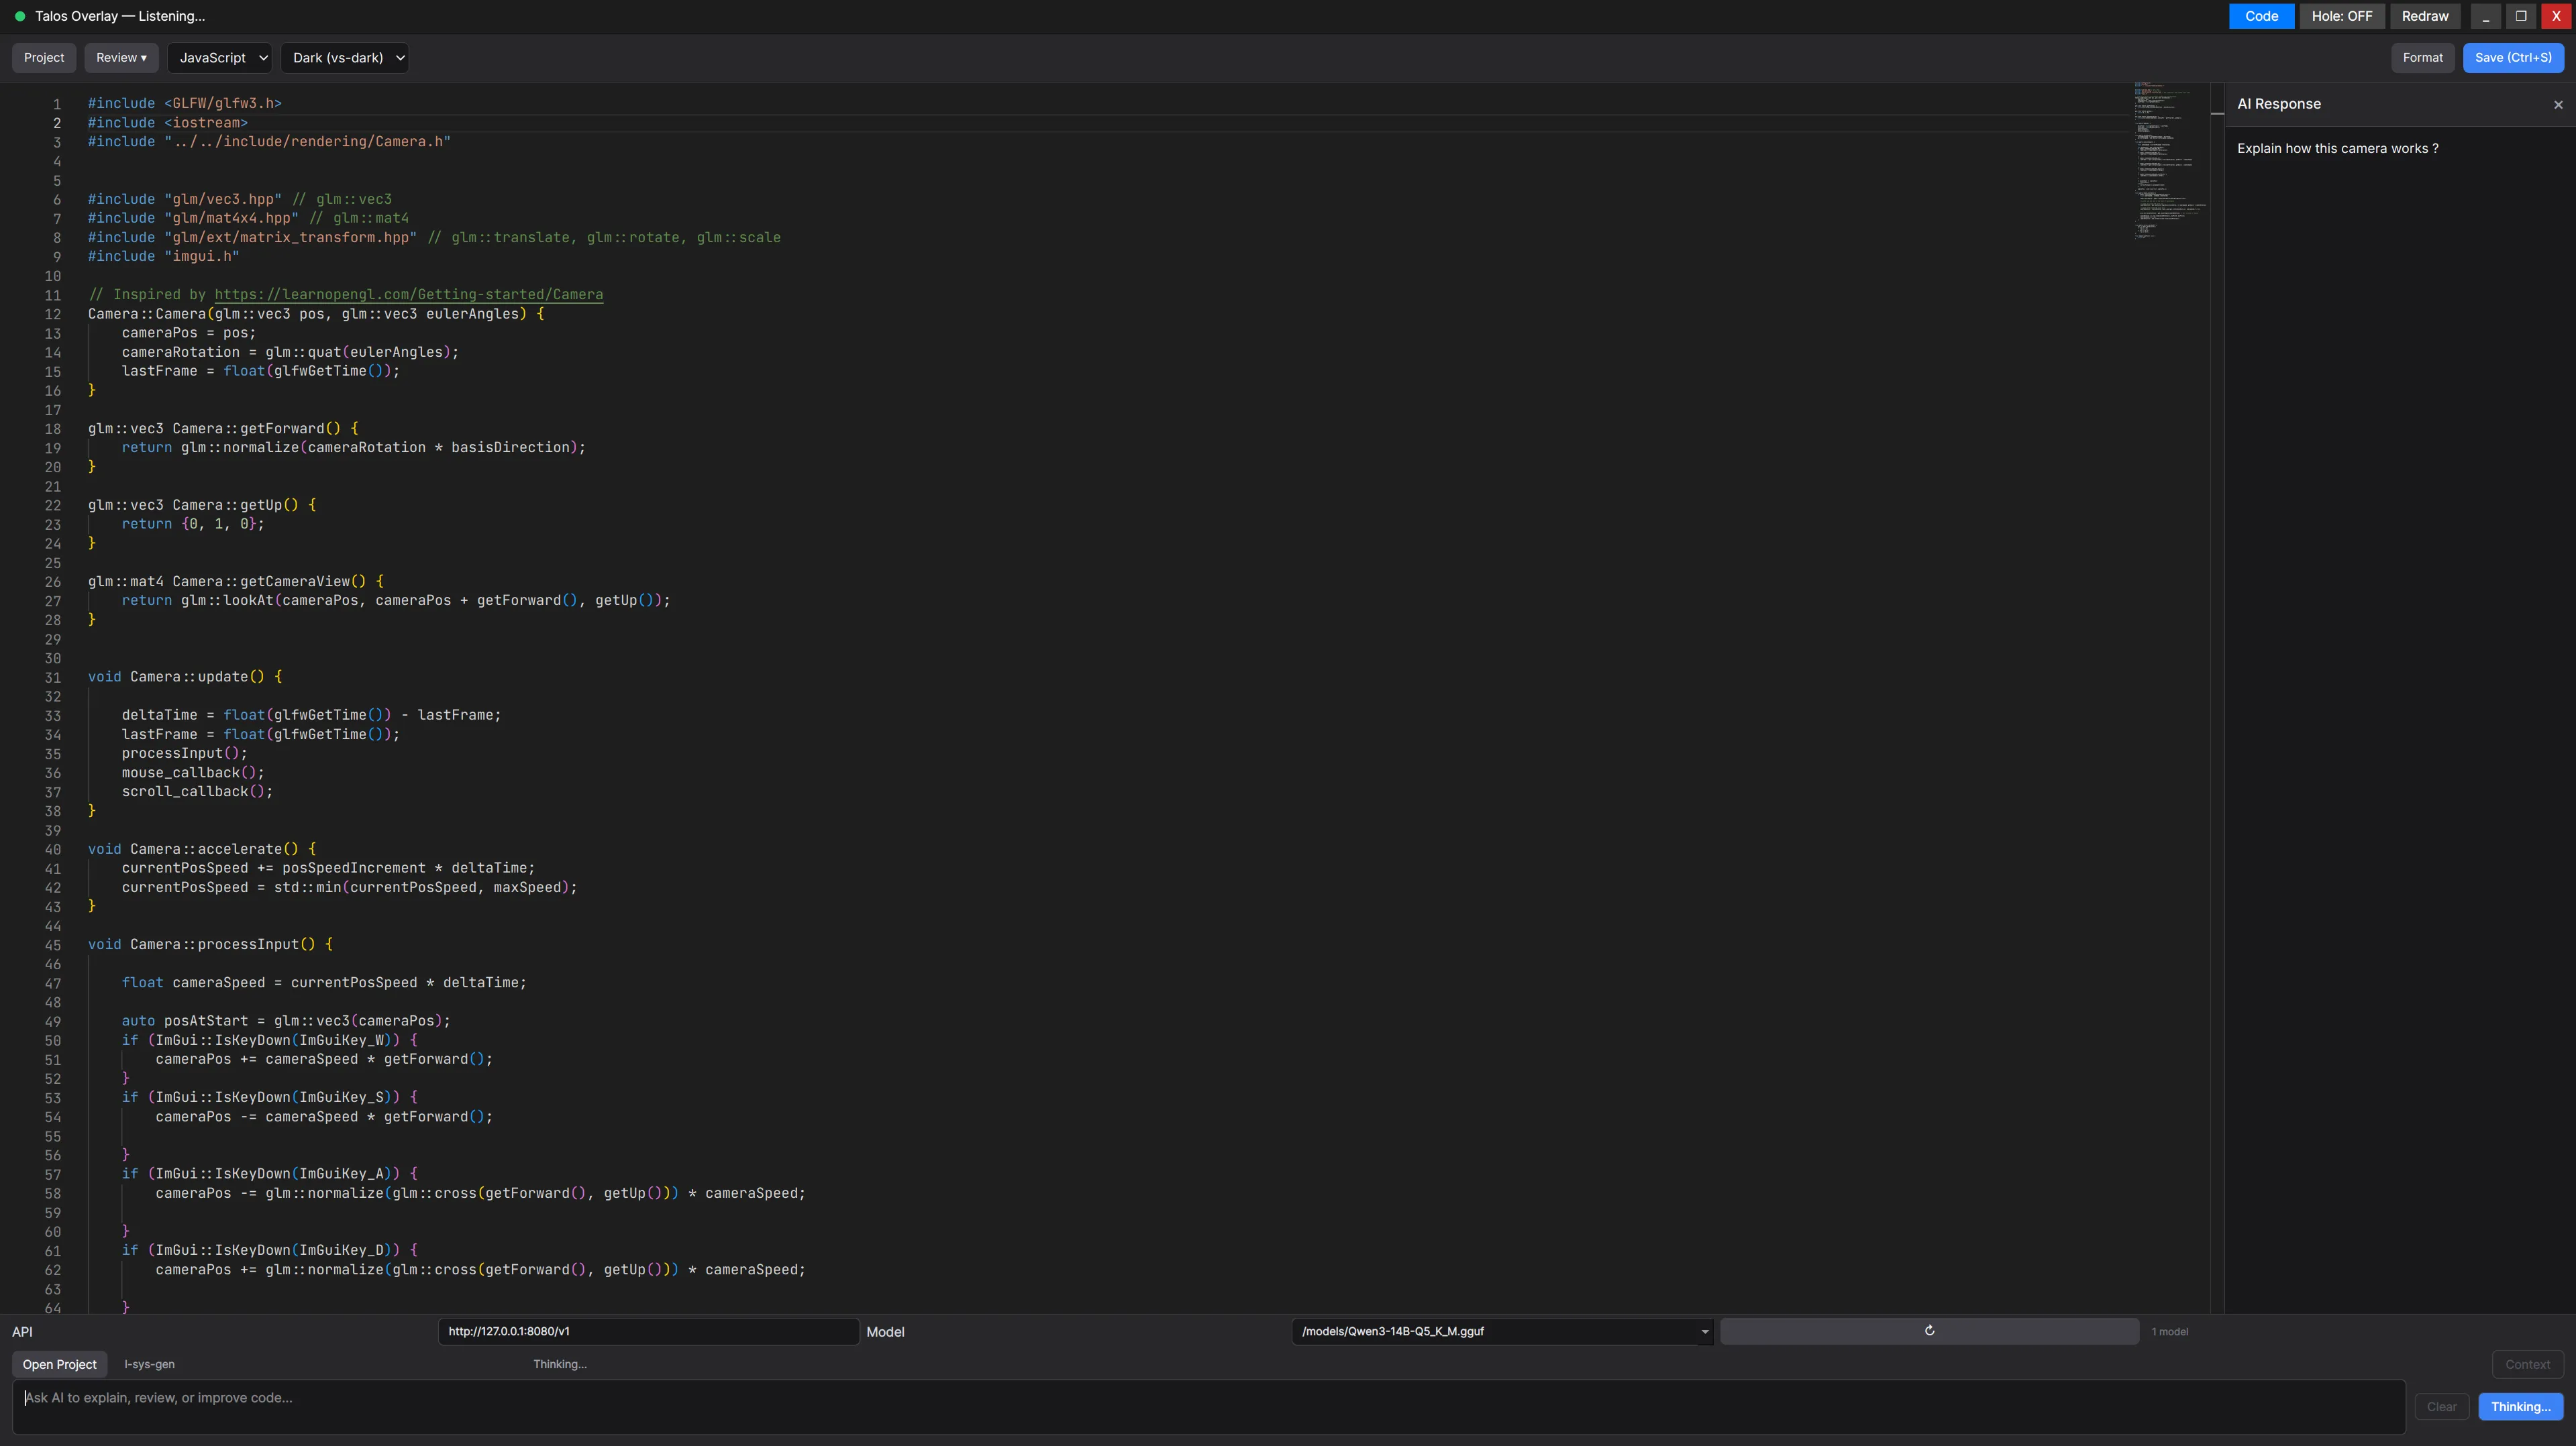Click the blue Thinking... send button
This screenshot has width=2576, height=1446.
coord(2520,1407)
